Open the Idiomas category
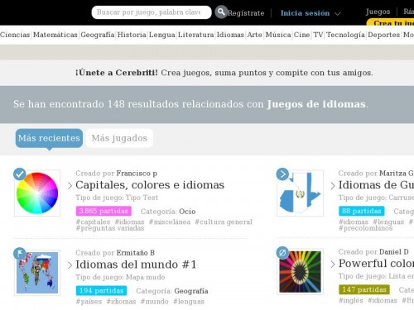 (230, 35)
